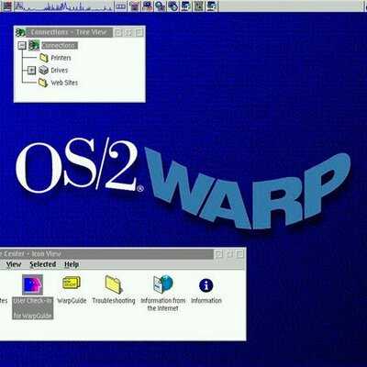Open the OS/2 Warp menu button in WarpCenter
The width and height of the screenshot is (367, 367).
6,6
